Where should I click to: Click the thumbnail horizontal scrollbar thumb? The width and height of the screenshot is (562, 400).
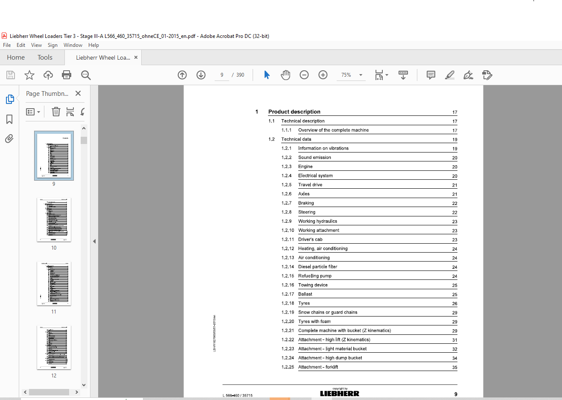(x=49, y=392)
